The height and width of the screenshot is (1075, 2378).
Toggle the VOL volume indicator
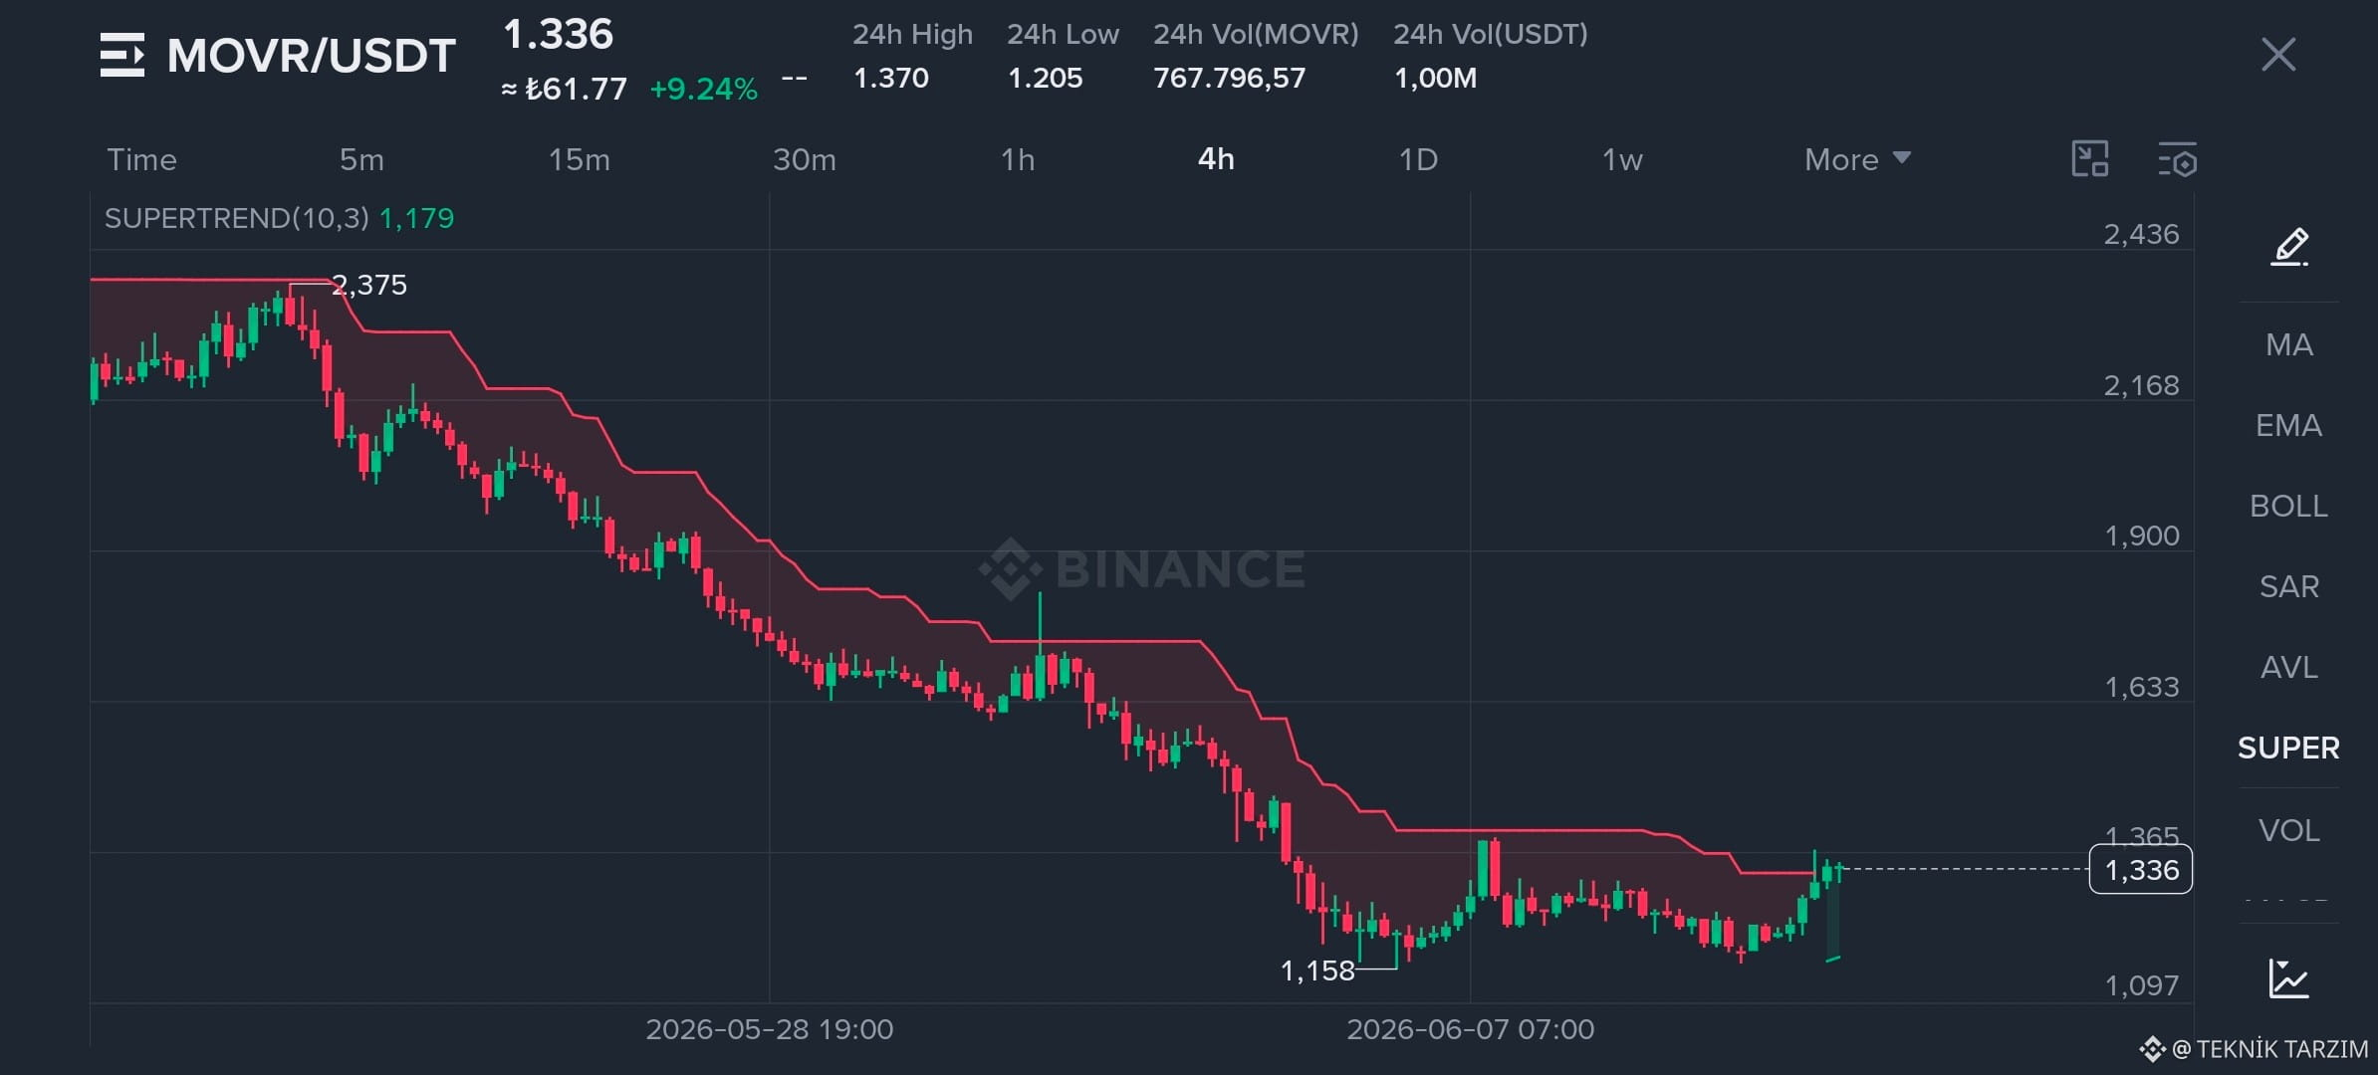pyautogui.click(x=2289, y=831)
